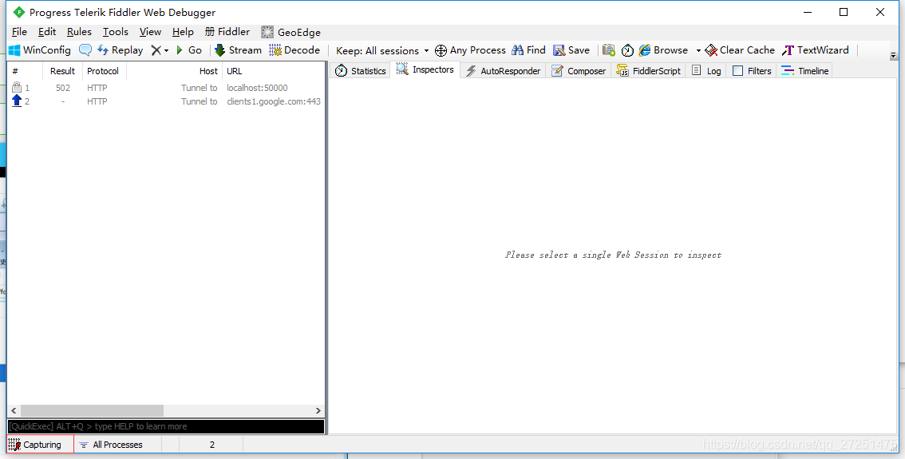Switch to the Timeline tab
This screenshot has width=905, height=459.
pyautogui.click(x=804, y=71)
